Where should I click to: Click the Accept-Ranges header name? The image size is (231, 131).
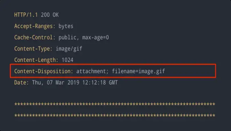[33, 26]
